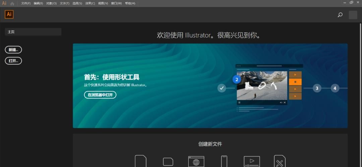Open the 窗口(W) menu
Screen dimensions: 362x167
(116, 3)
